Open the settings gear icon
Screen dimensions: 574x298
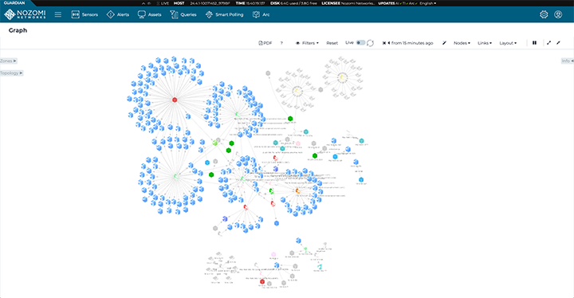click(544, 14)
